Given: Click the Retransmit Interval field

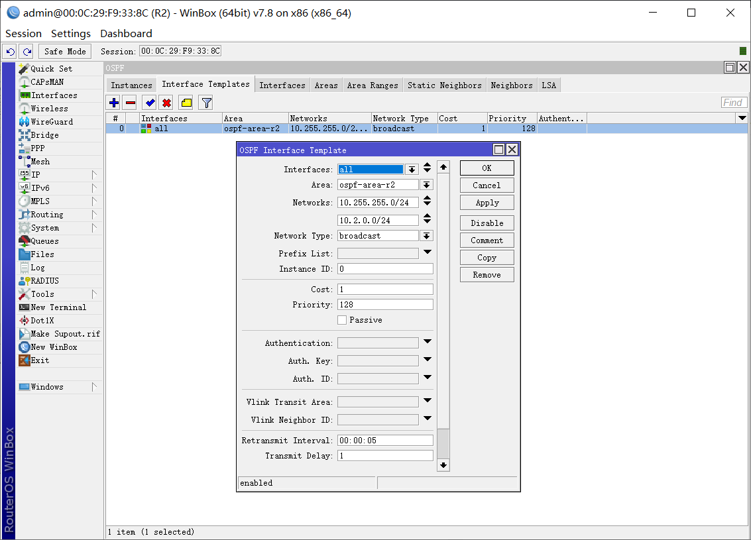Looking at the screenshot, I should tap(385, 441).
